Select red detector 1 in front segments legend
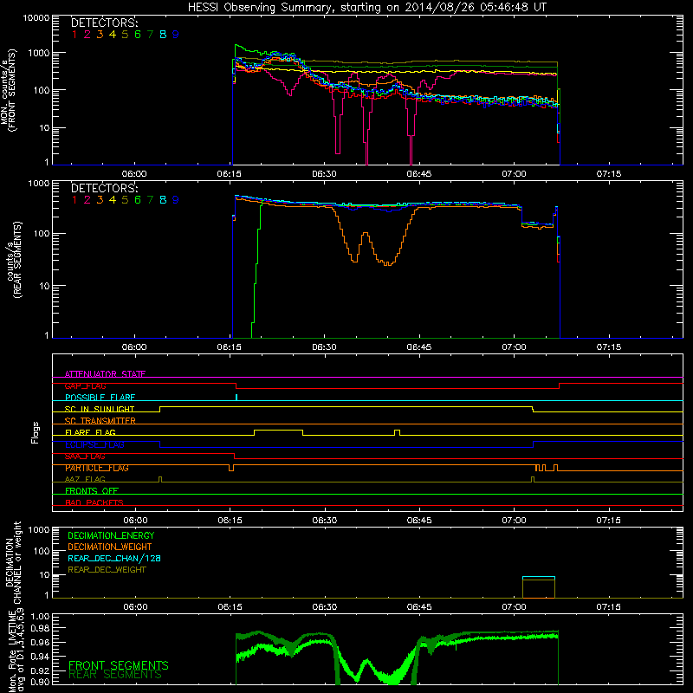 tap(74, 35)
